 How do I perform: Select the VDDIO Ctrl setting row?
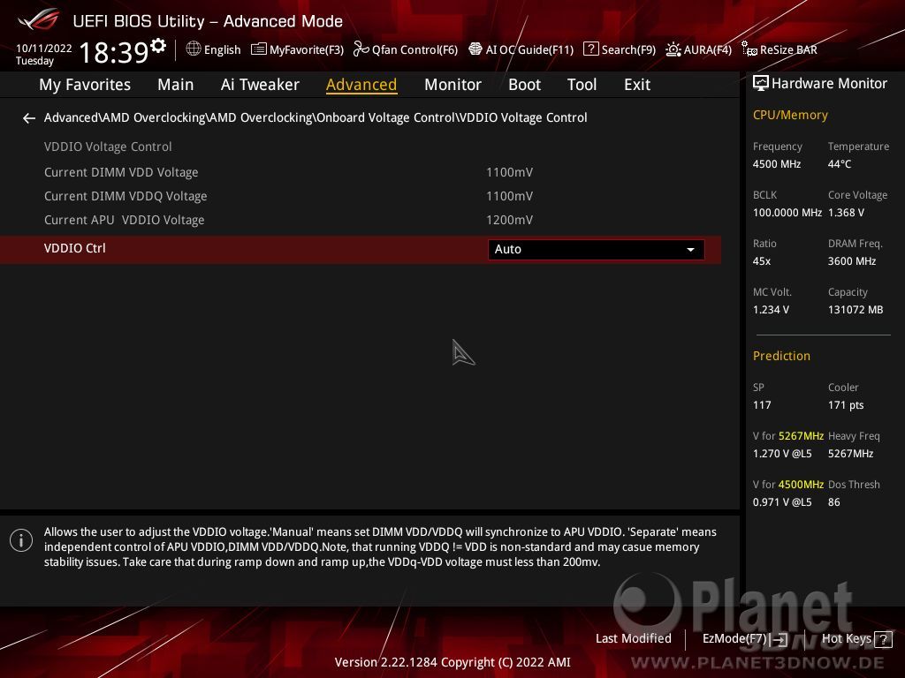click(x=361, y=250)
